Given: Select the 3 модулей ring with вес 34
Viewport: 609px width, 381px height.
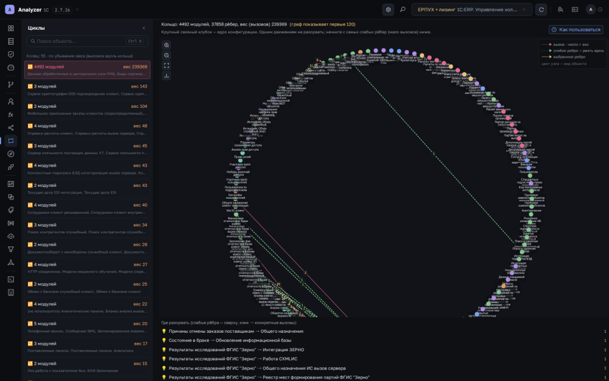Looking at the screenshot, I should coord(87,228).
